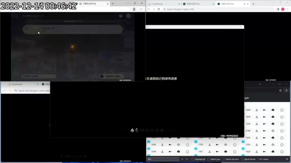The height and width of the screenshot is (163, 291).
Task: Open the Edge three-dot settings menu
Action: 141,9
